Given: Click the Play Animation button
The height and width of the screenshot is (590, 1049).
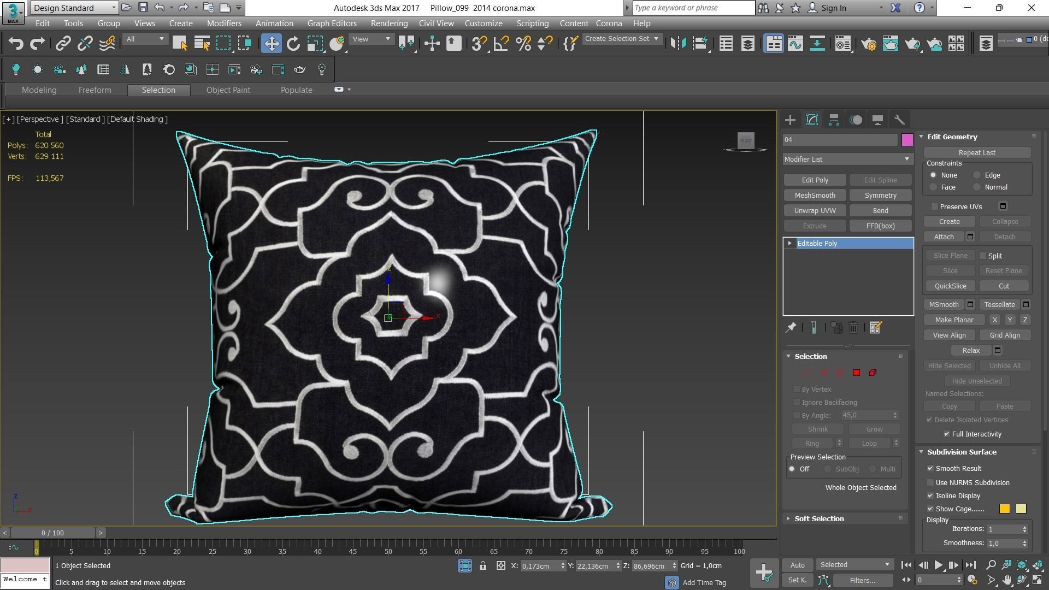Looking at the screenshot, I should tap(938, 565).
